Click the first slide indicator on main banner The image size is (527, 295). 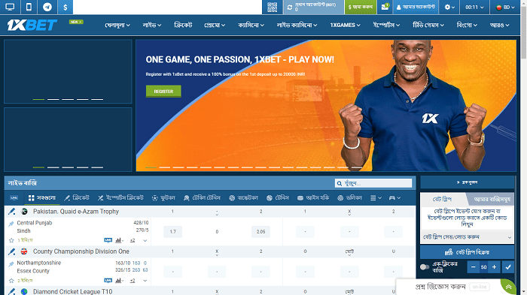pos(151,167)
